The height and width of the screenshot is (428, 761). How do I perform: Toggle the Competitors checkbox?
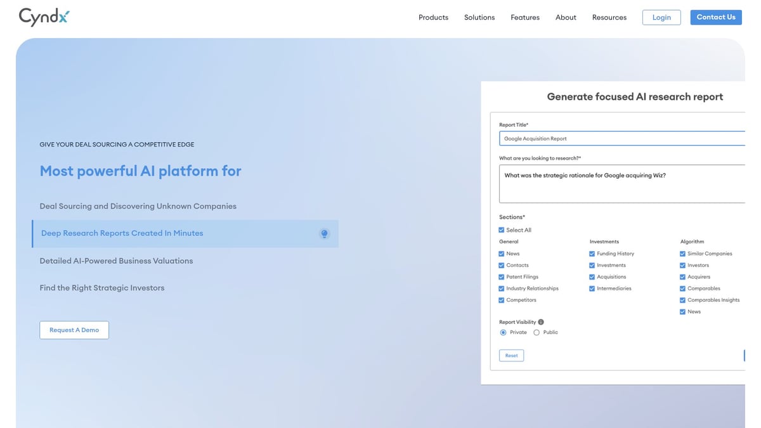(500, 300)
